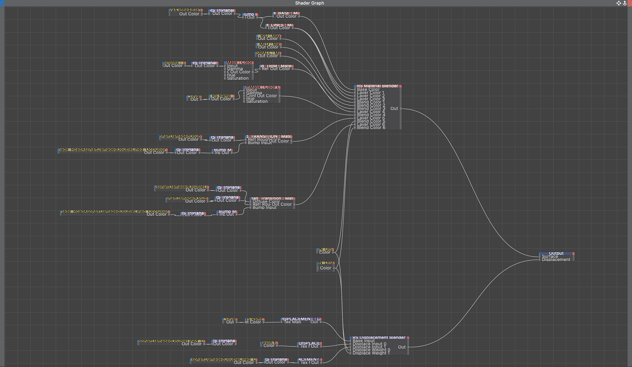Open output ports corner of Mask Color node
Viewport: 632px width, 367px height.
click(252, 62)
